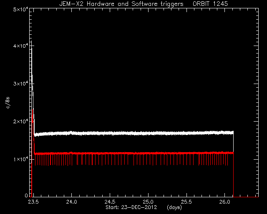Click the 25.5 x-axis tick label
The height and width of the screenshot is (214, 267).
point(186,202)
